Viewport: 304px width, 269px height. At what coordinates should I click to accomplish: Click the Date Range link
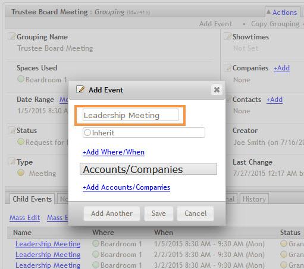click(x=64, y=100)
